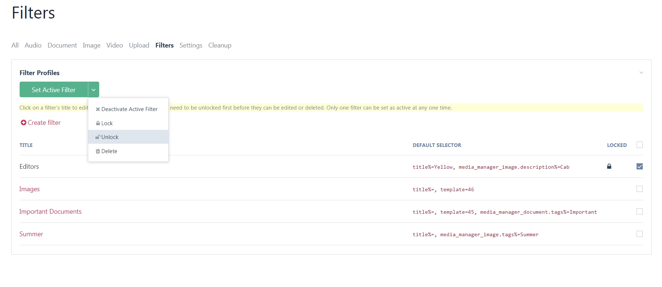Image resolution: width=662 pixels, height=287 pixels.
Task: Check the Important Documents row checkbox
Action: (x=640, y=212)
